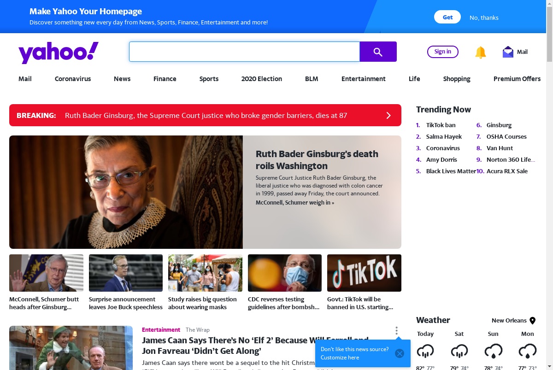Viewport: 553px width, 370px height.
Task: Click the purple search magnifier button
Action: (378, 52)
